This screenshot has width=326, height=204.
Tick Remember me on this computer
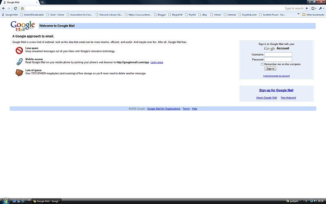point(262,64)
